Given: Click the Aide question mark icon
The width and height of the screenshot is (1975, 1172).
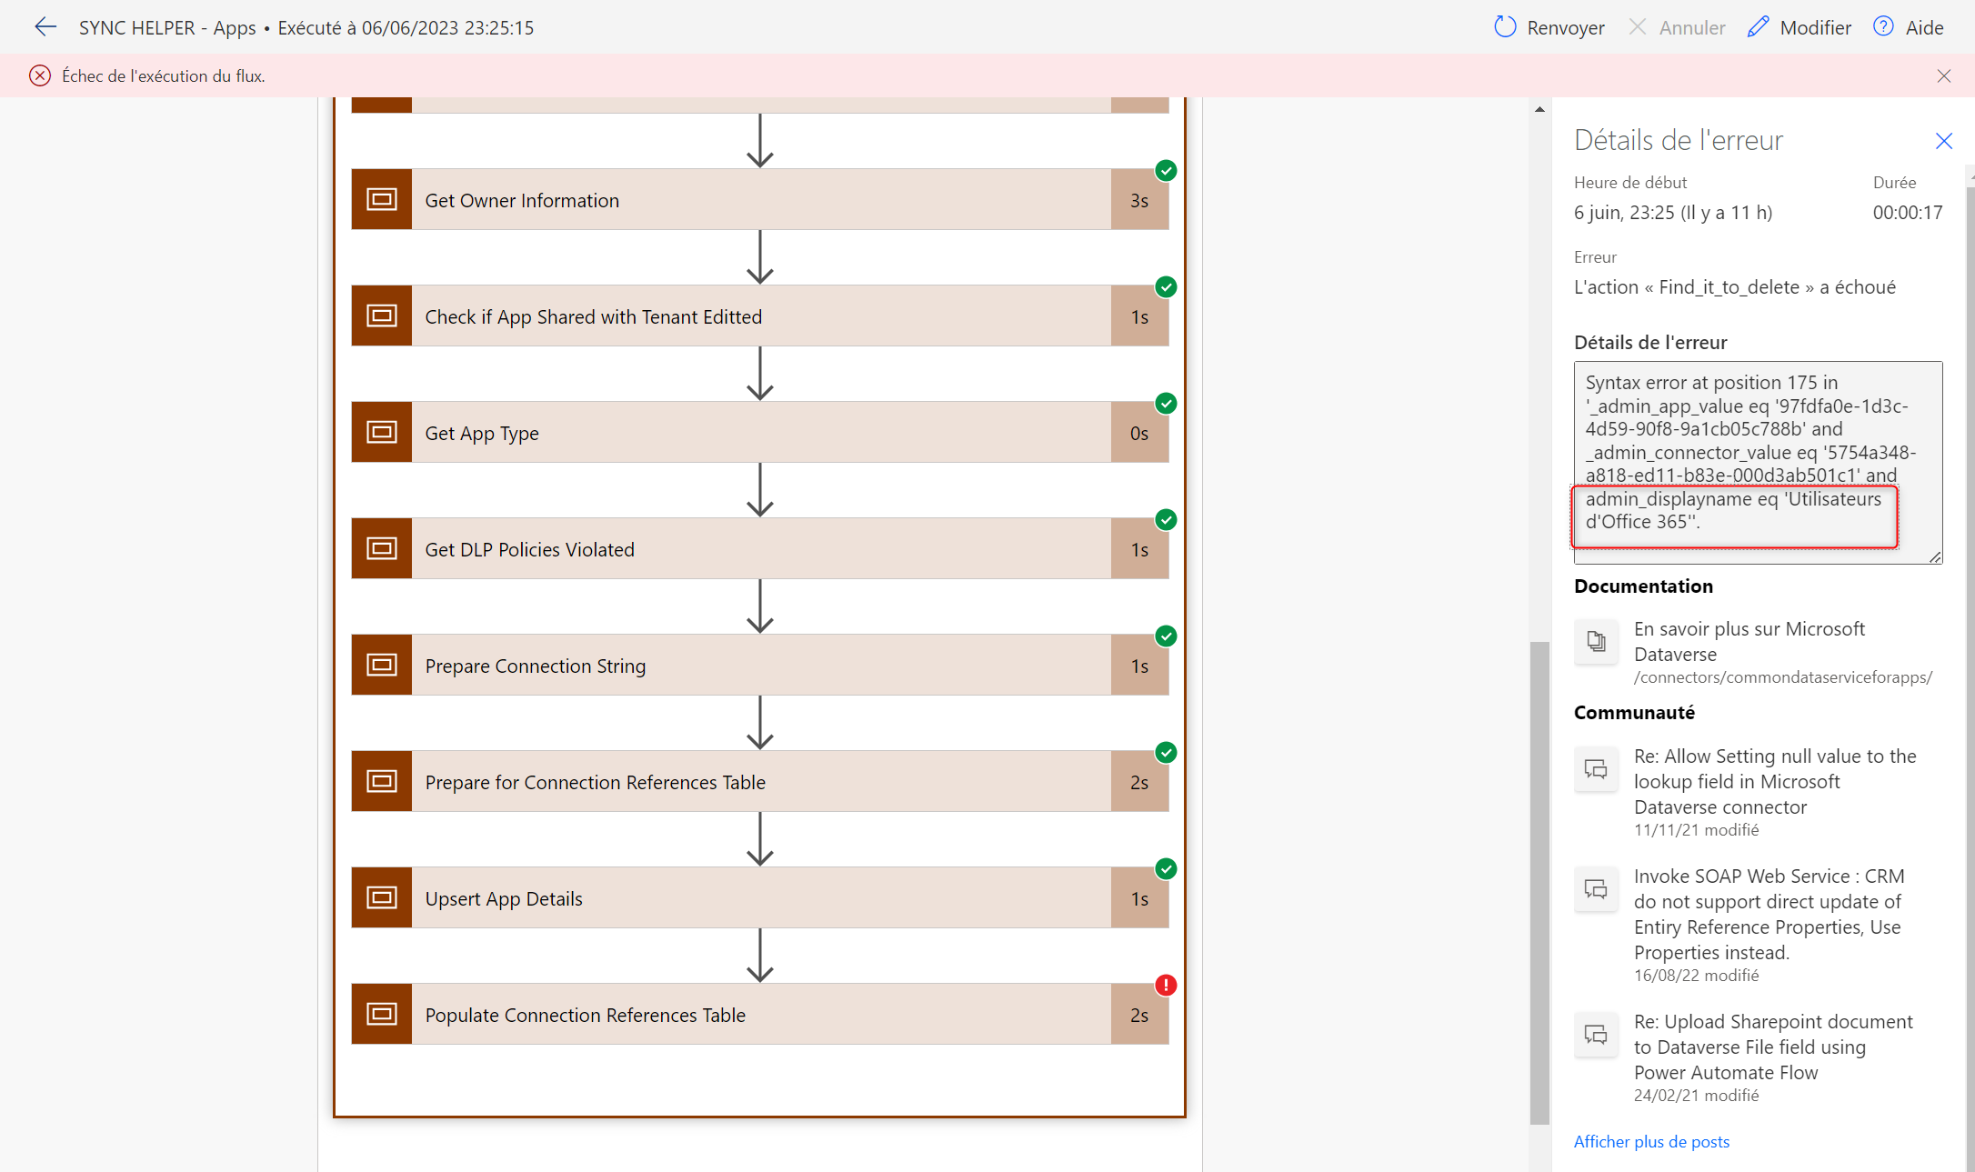Looking at the screenshot, I should point(1882,26).
